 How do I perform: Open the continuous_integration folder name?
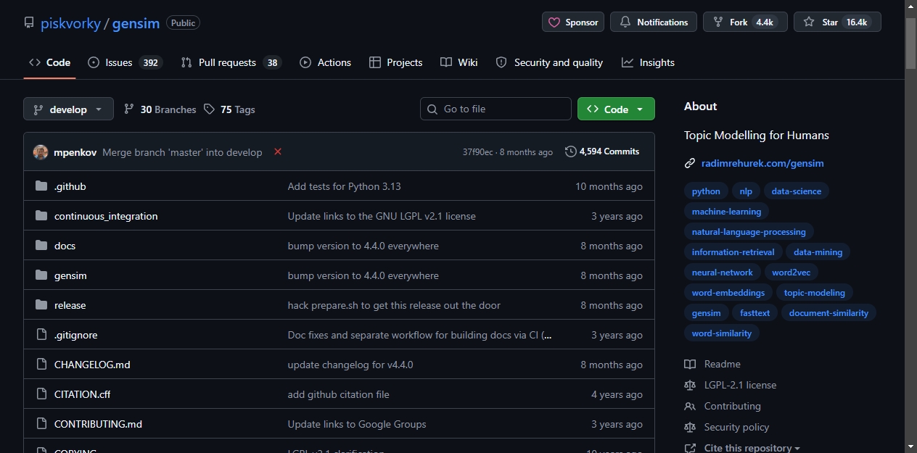click(106, 216)
